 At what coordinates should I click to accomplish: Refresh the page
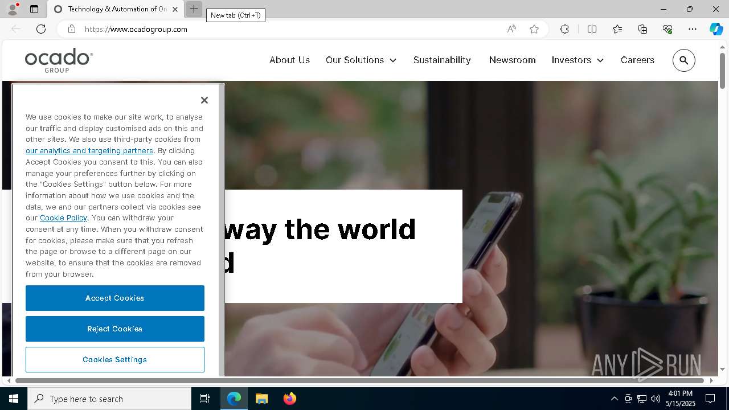click(41, 29)
